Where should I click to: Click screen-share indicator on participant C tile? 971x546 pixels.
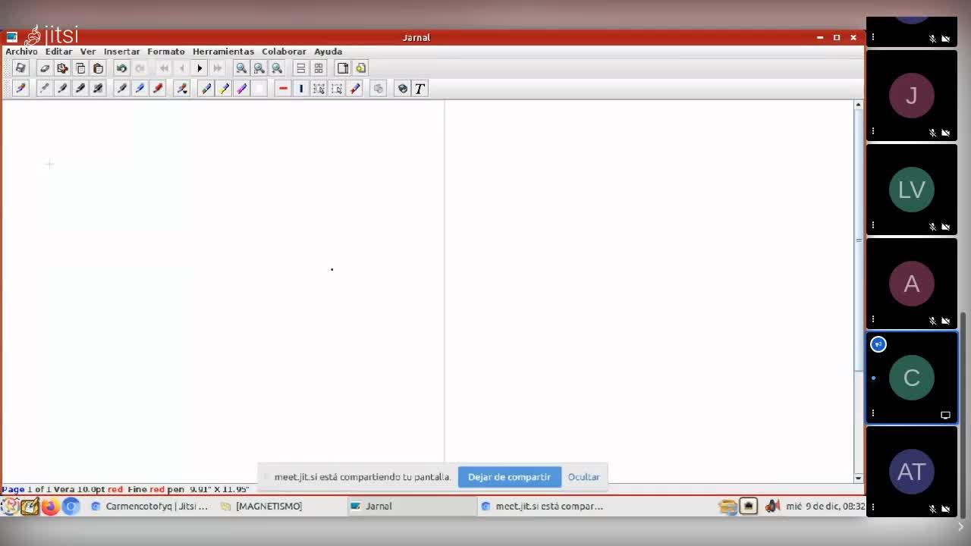pos(945,415)
